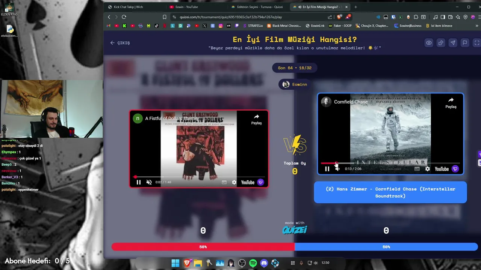Open settings gear on Cornfield Chase player
This screenshot has width=481, height=270.
[x=427, y=169]
